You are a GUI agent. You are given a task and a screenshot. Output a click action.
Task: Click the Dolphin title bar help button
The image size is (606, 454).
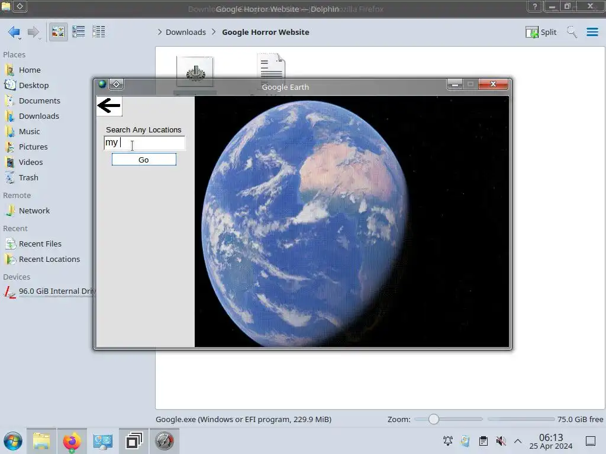click(535, 6)
